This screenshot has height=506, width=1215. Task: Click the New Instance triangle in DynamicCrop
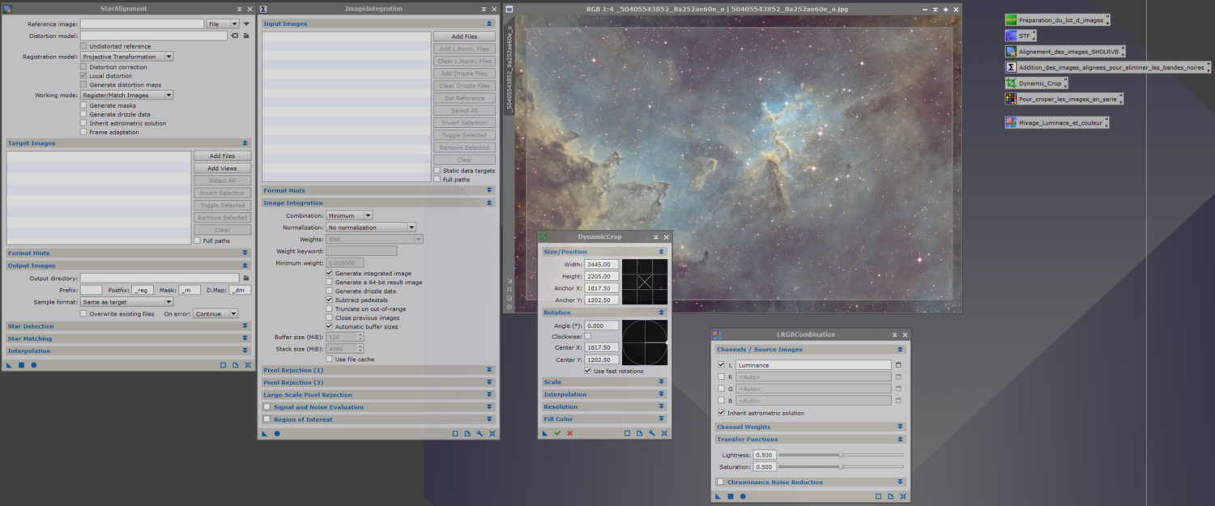545,433
